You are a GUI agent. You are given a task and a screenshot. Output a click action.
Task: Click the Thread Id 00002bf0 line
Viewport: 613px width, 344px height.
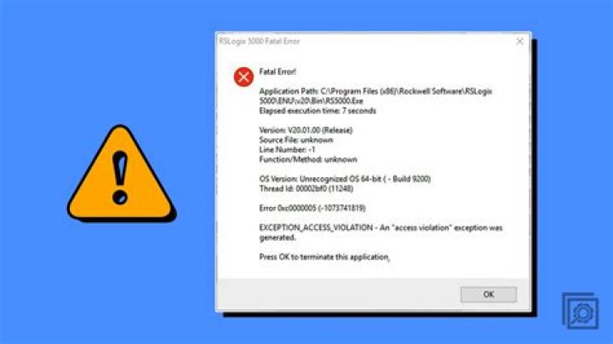[306, 189]
